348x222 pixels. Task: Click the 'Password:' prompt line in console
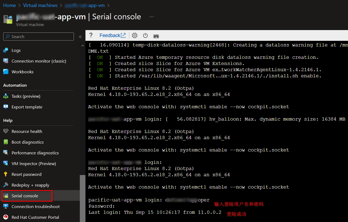102,206
